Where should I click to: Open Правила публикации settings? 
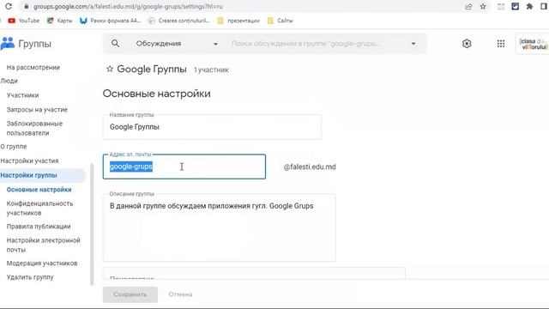39,227
